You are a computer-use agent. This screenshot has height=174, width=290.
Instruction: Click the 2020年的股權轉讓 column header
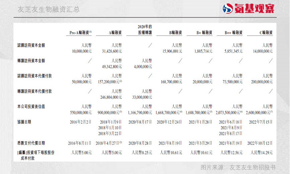pyautogui.click(x=145, y=29)
